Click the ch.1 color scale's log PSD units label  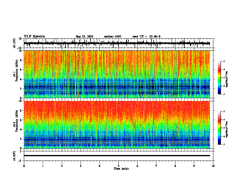(227, 79)
